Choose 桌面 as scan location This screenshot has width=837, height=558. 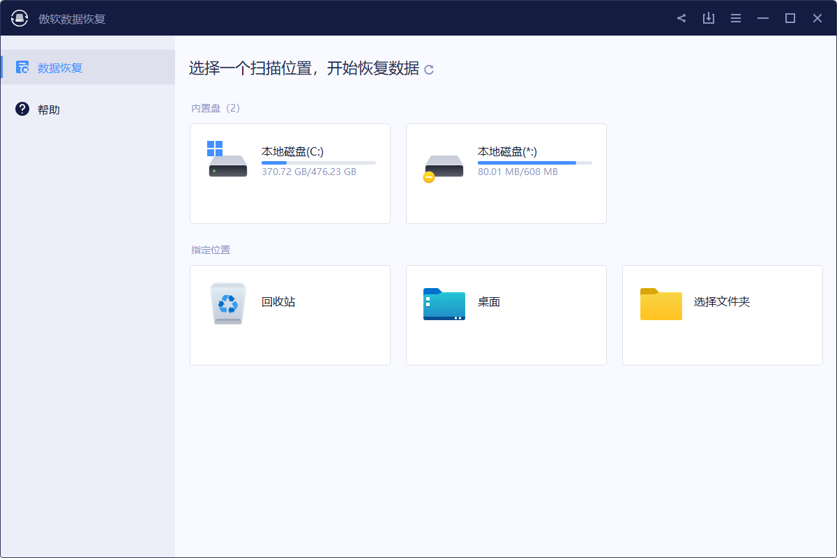pos(506,315)
